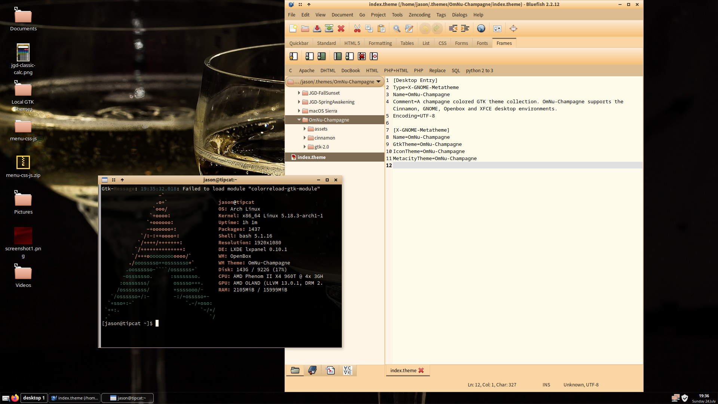The width and height of the screenshot is (718, 404).
Task: Open Find with the magnifier icon
Action: (x=397, y=28)
